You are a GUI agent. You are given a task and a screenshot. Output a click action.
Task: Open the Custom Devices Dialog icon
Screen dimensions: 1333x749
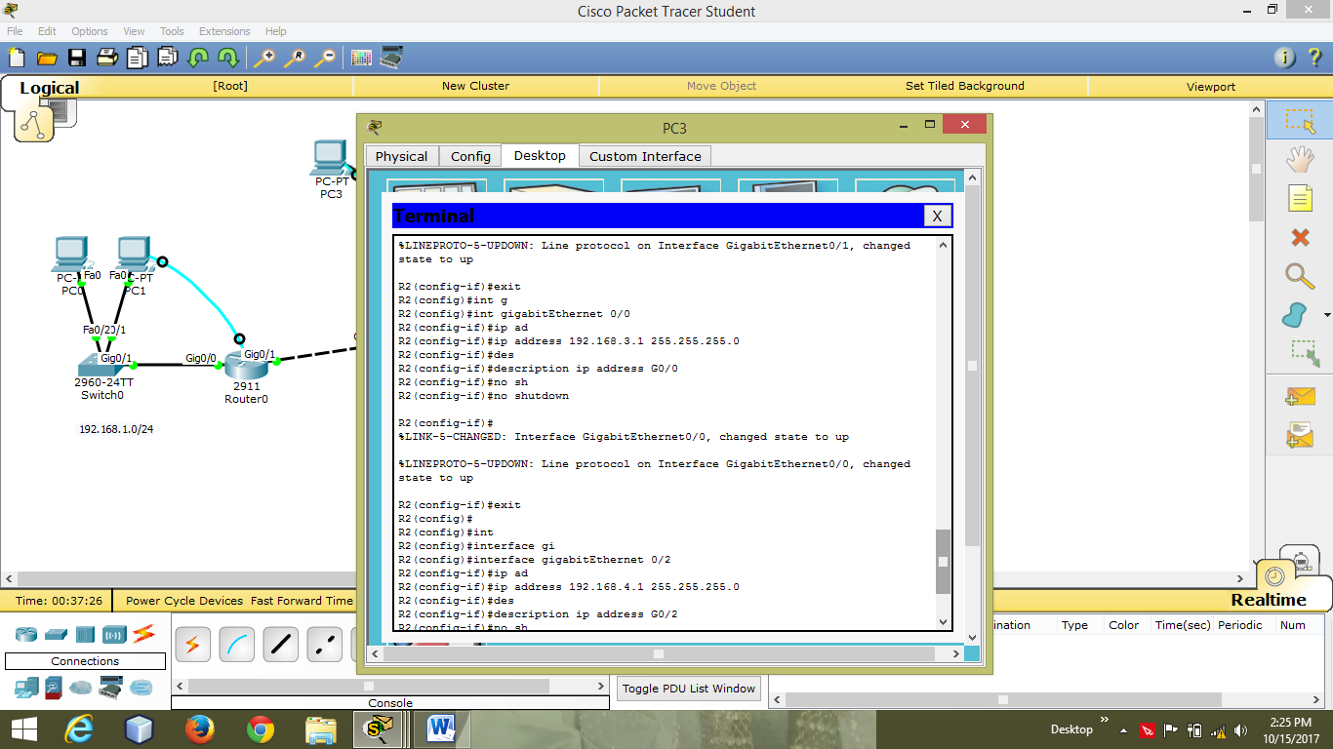point(391,58)
